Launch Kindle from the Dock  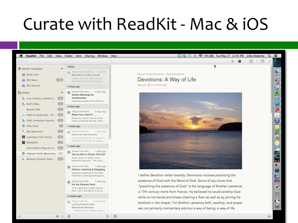click(277, 154)
